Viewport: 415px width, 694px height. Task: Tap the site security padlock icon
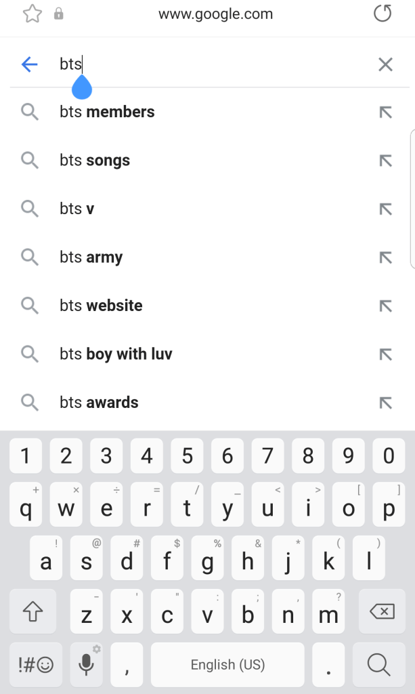59,14
